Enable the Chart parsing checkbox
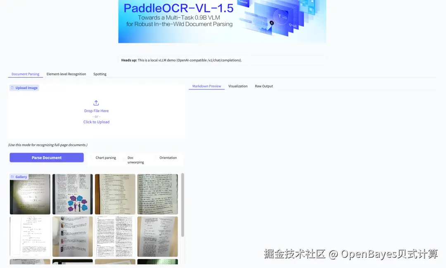The width and height of the screenshot is (446, 268). (92, 158)
